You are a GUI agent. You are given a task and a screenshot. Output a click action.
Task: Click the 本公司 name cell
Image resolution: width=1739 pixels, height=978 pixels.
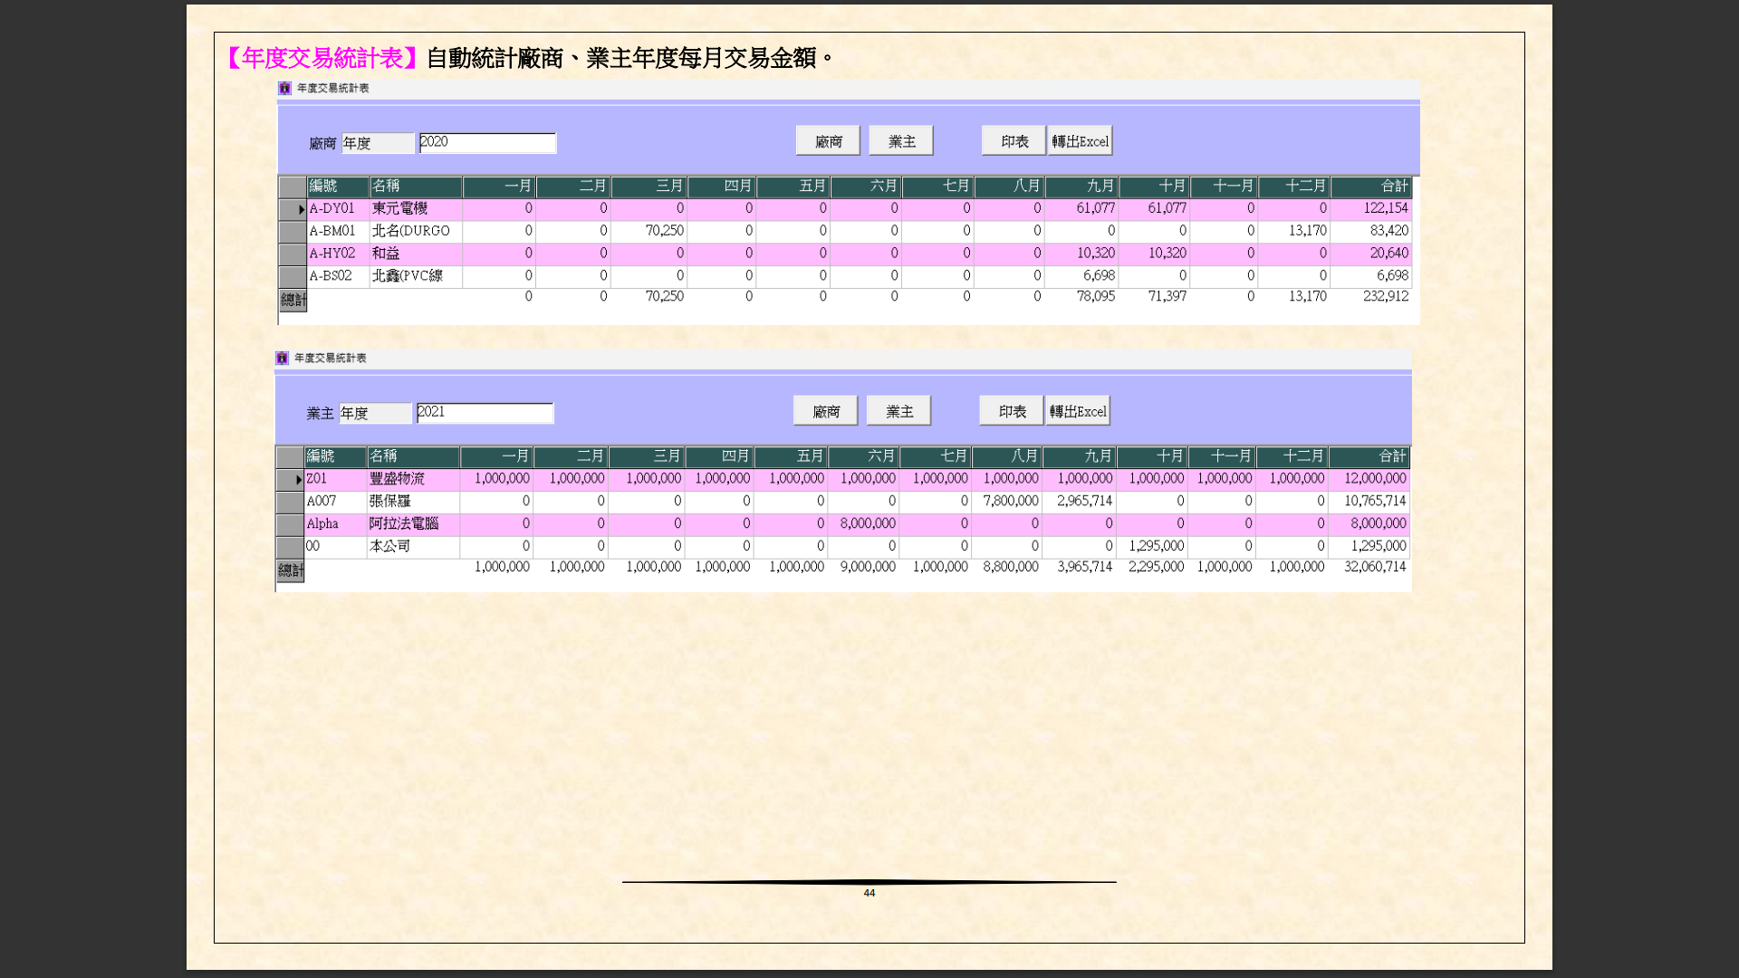tap(413, 547)
